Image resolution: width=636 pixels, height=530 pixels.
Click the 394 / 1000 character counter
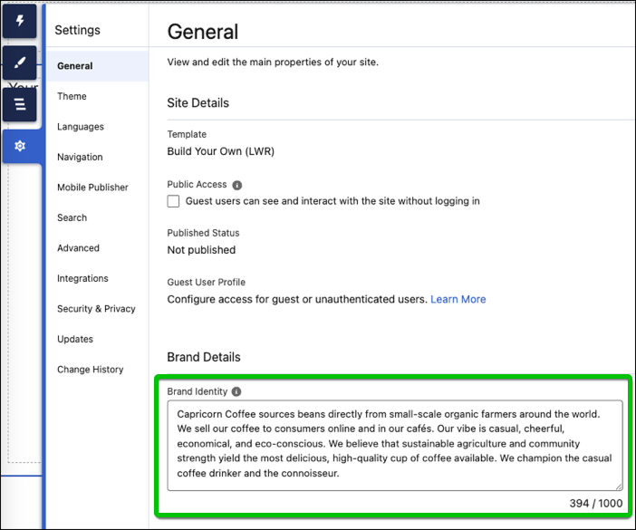[x=595, y=503]
